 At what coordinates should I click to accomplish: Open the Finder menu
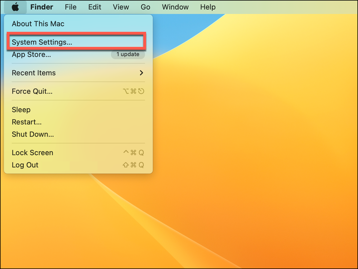pyautogui.click(x=42, y=7)
